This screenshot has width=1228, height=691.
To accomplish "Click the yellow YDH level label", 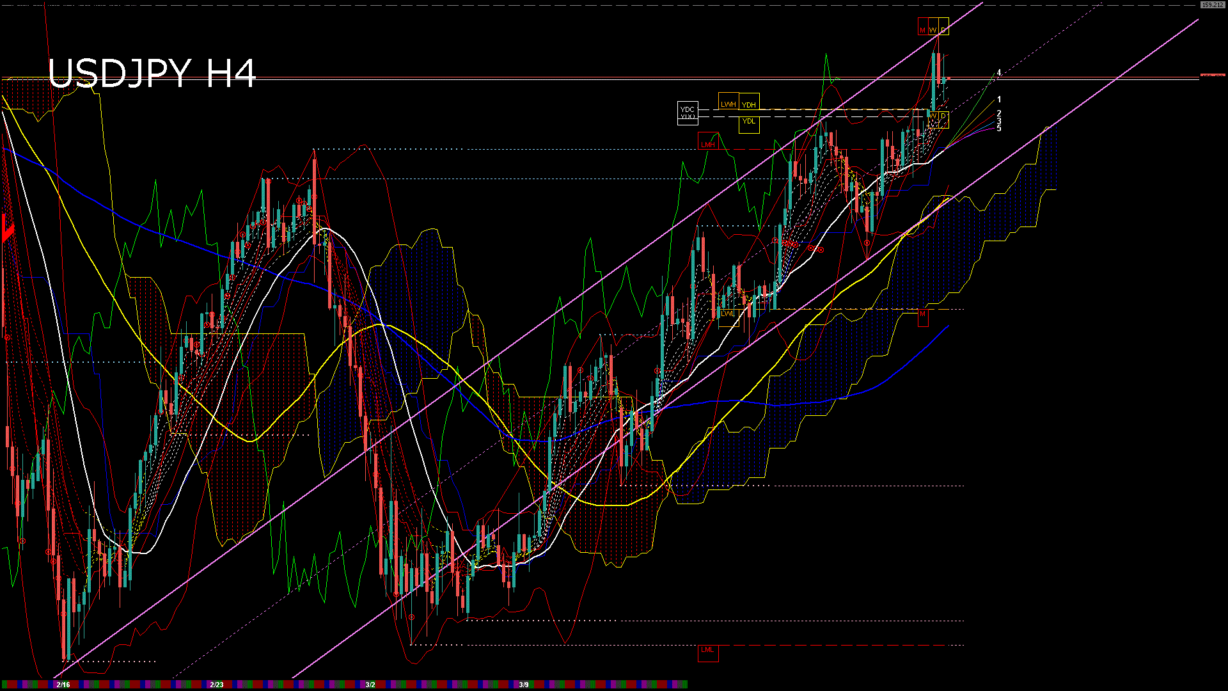I will (749, 105).
